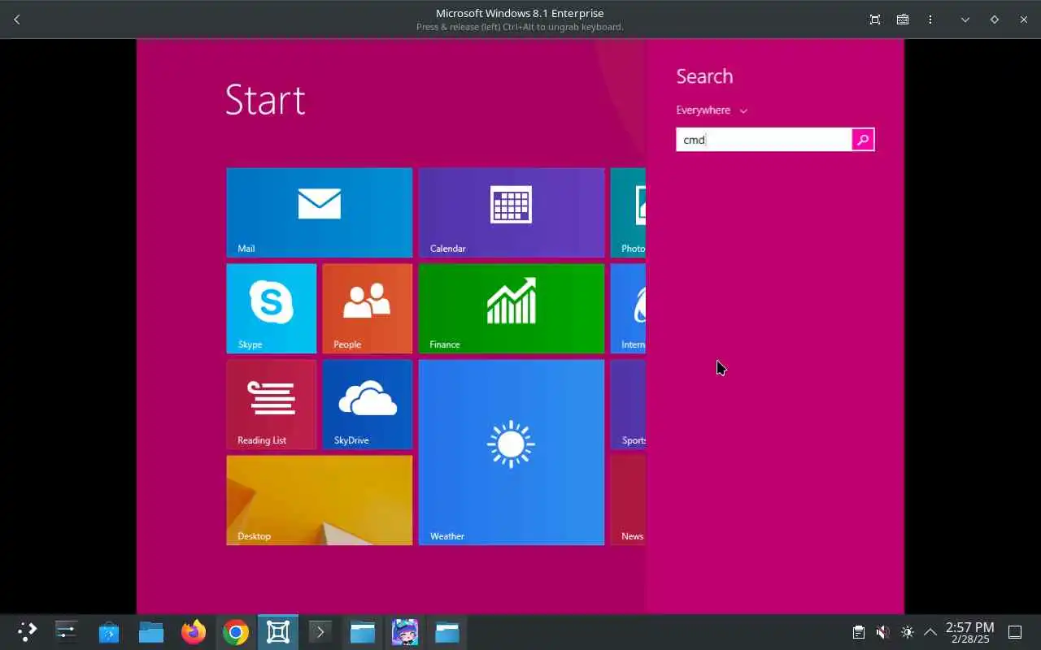The width and height of the screenshot is (1041, 650).
Task: Open the Mail tile
Action: click(320, 213)
